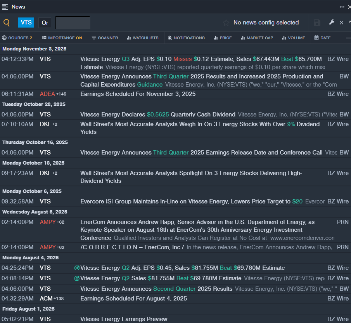Image resolution: width=351 pixels, height=323 pixels.
Task: Click the Q2 Sales story indicator icon
Action: [x=77, y=278]
